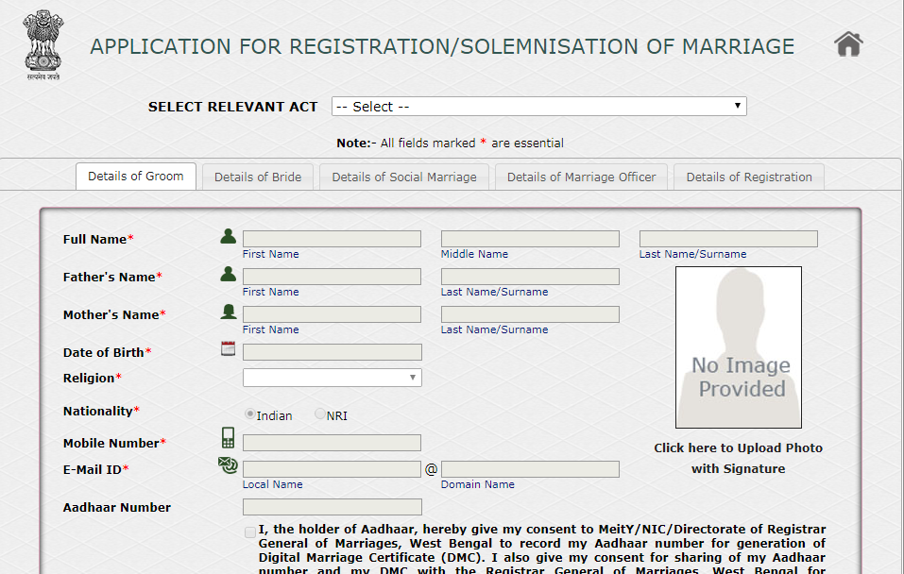This screenshot has height=574, width=904.
Task: Click the person icon beside Mother's Name
Action: pyautogui.click(x=228, y=310)
